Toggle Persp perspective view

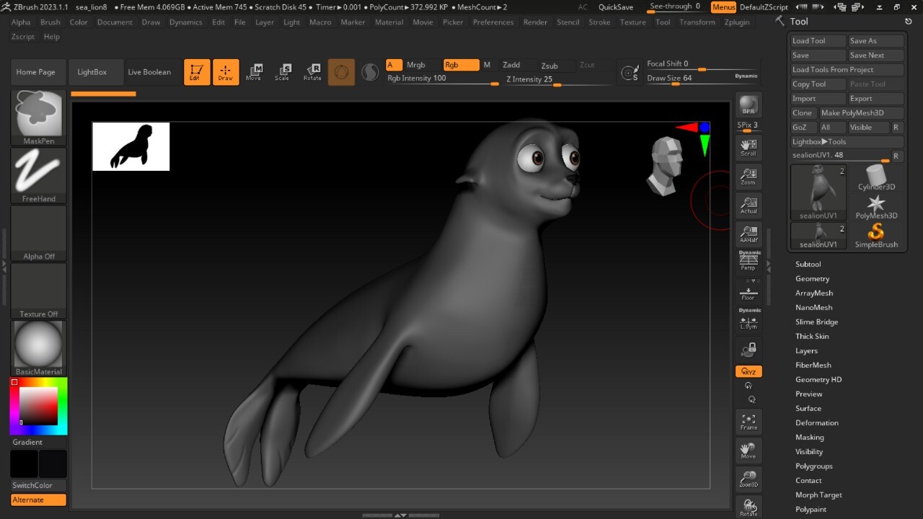click(x=748, y=259)
